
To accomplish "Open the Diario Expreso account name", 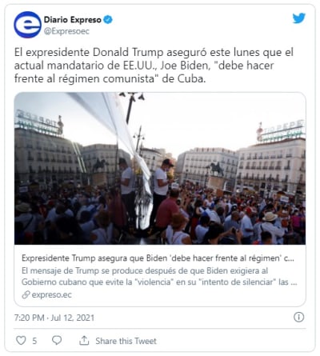I will 73,20.
